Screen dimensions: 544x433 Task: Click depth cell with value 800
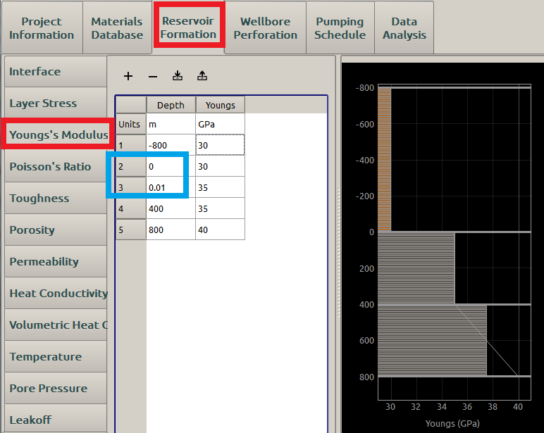171,230
